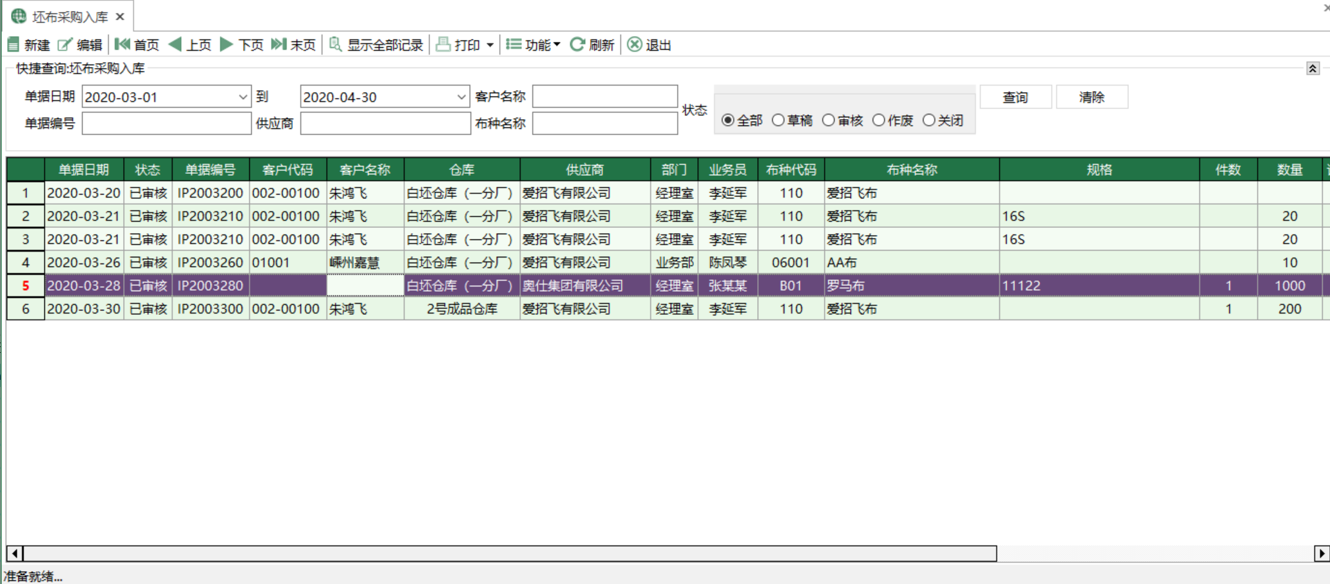Open end date 2020-04-30 dropdown

click(461, 97)
